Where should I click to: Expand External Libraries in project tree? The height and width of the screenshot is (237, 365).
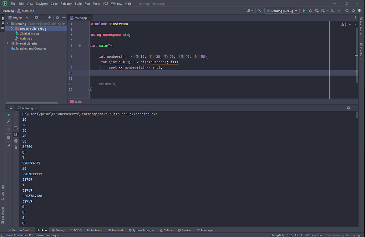pos(7,43)
